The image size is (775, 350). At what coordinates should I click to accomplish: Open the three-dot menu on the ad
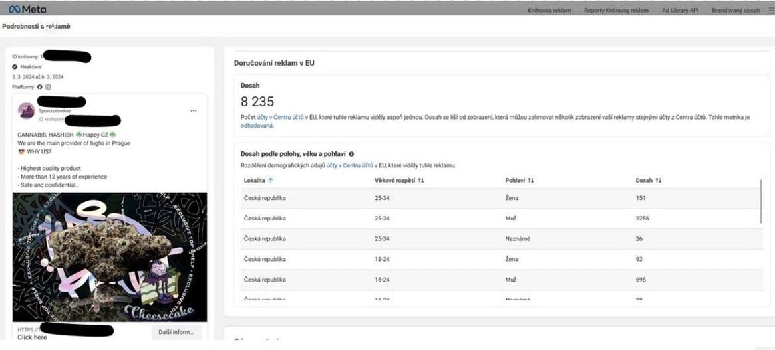[194, 110]
